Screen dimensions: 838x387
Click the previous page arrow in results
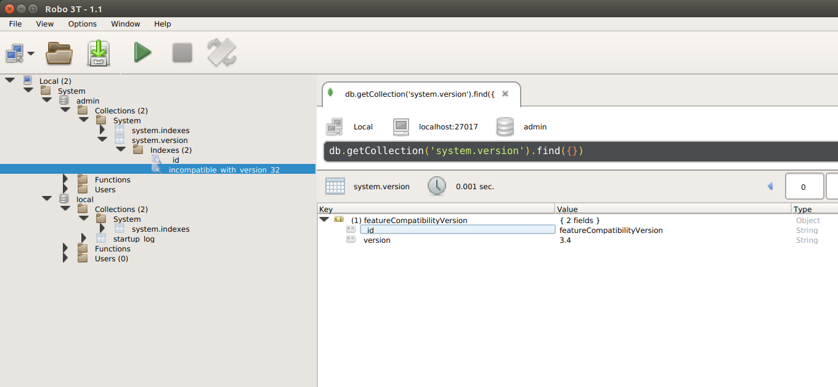tap(770, 186)
